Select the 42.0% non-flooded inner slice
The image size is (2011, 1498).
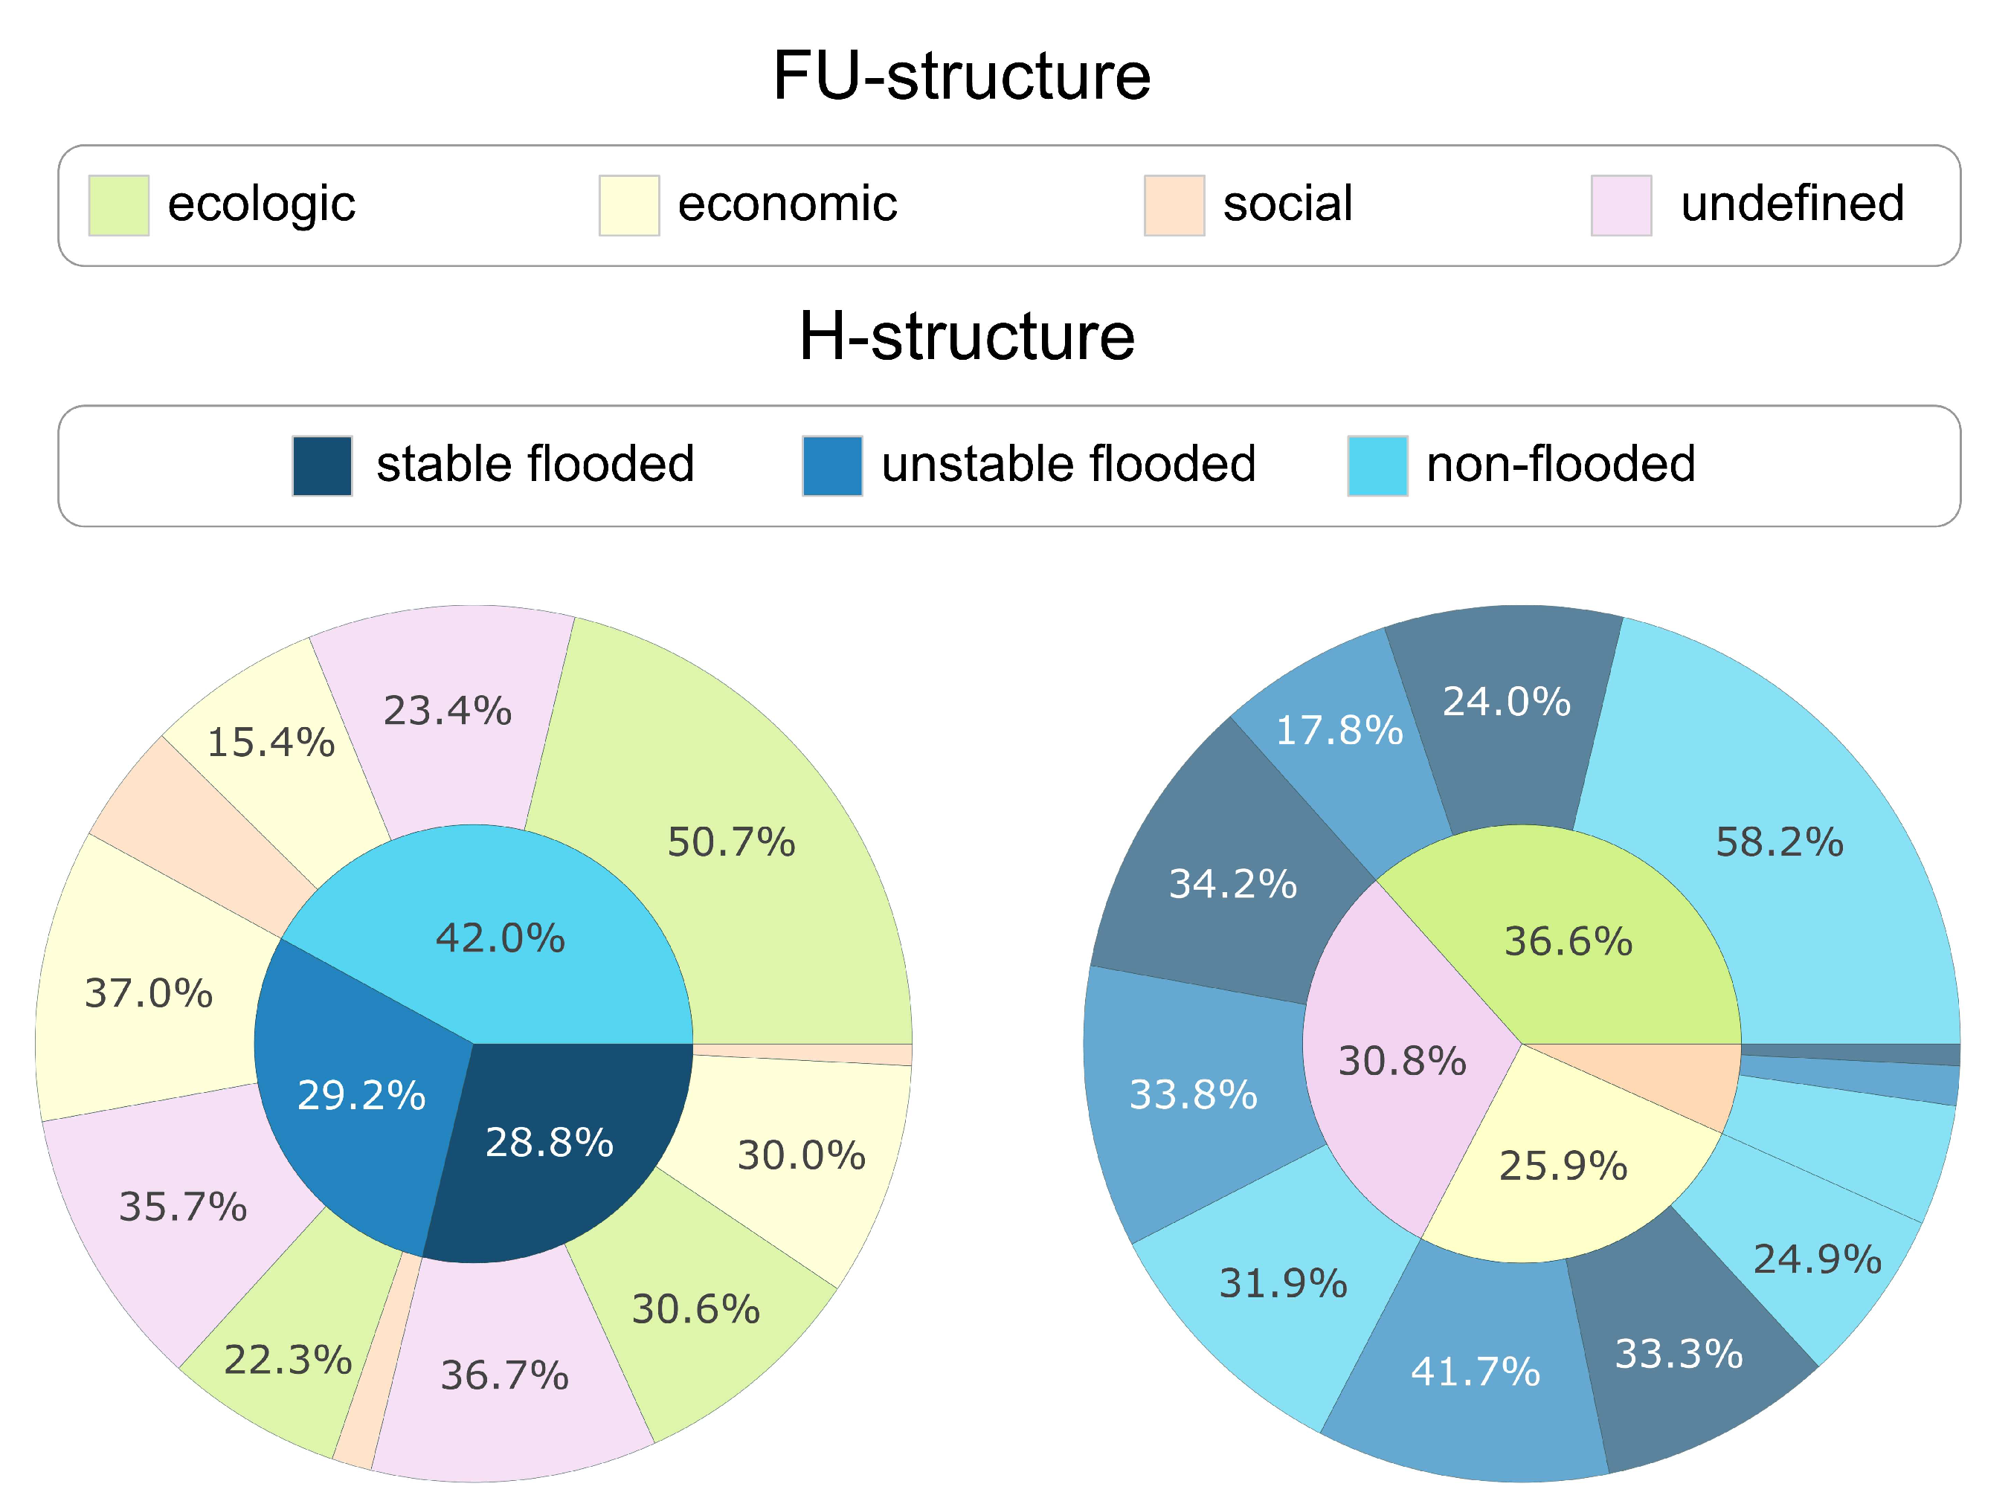click(x=499, y=938)
